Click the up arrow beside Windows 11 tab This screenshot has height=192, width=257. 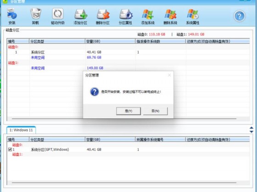(251, 128)
